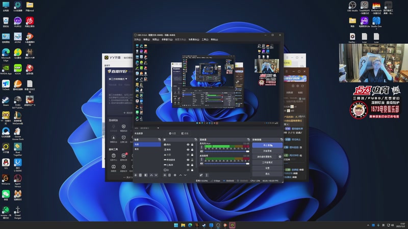Start the virtual camera button
This screenshot has height=229, width=408.
coord(264,157)
